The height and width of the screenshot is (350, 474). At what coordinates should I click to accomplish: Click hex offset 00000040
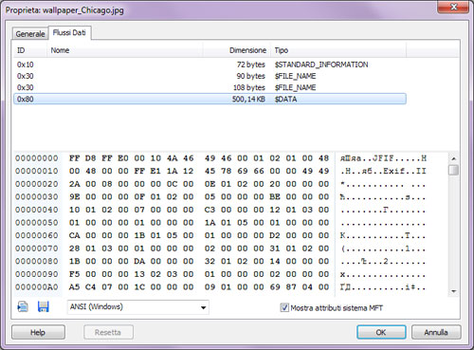coord(37,210)
